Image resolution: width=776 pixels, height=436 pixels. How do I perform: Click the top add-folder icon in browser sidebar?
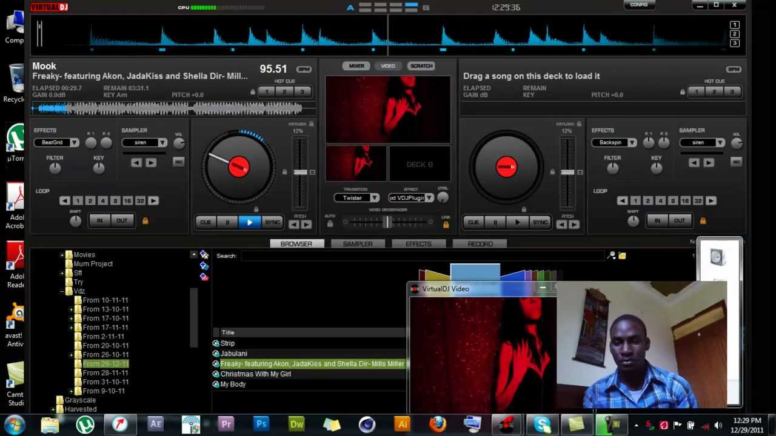[x=204, y=255]
